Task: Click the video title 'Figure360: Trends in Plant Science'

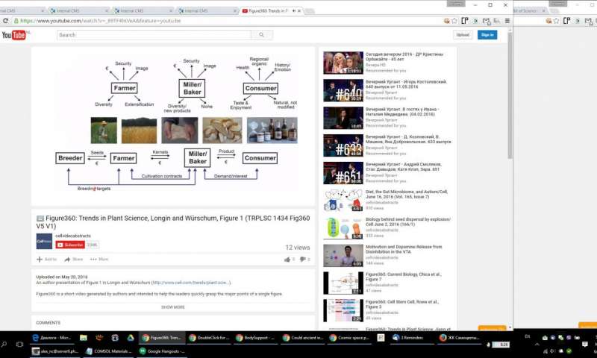Action: pos(173,222)
